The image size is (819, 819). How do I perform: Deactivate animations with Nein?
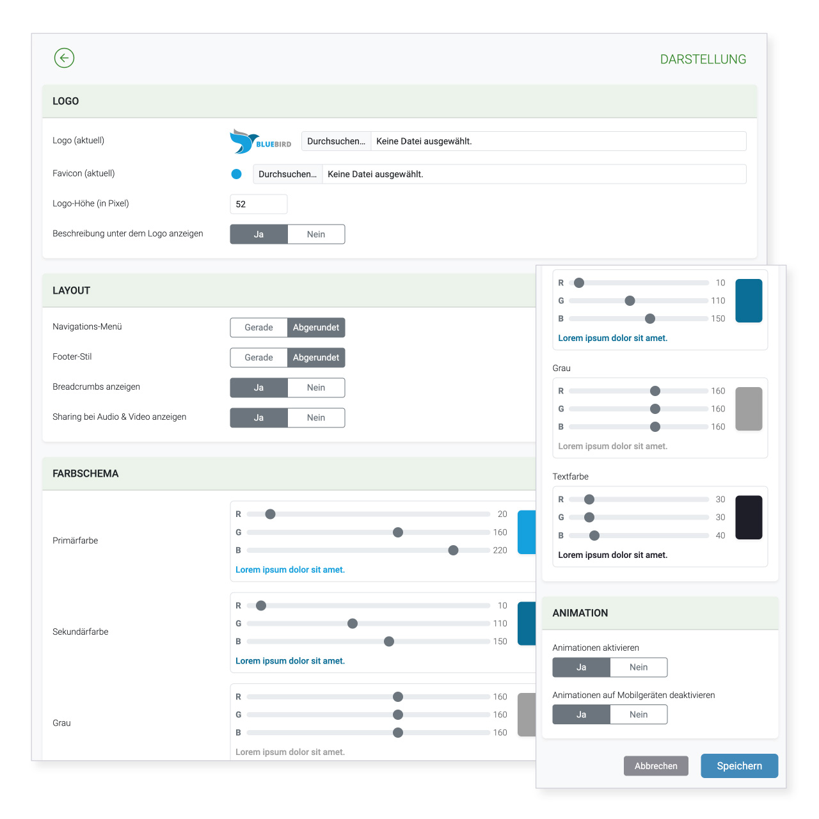[x=639, y=667]
